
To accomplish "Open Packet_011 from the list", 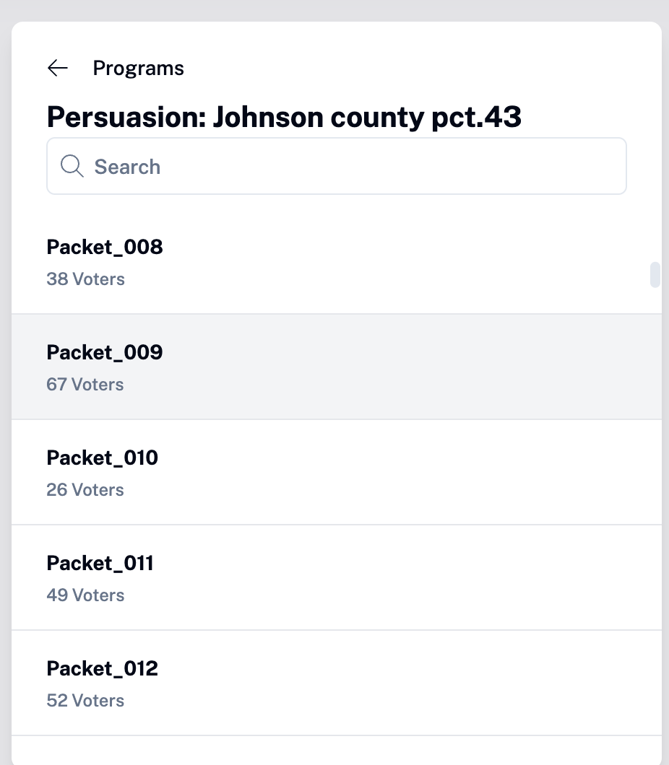I will pos(337,577).
